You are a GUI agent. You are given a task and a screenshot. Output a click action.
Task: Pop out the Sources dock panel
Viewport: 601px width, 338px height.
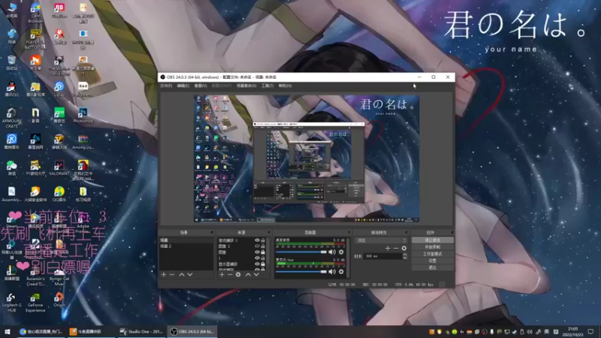pyautogui.click(x=269, y=232)
